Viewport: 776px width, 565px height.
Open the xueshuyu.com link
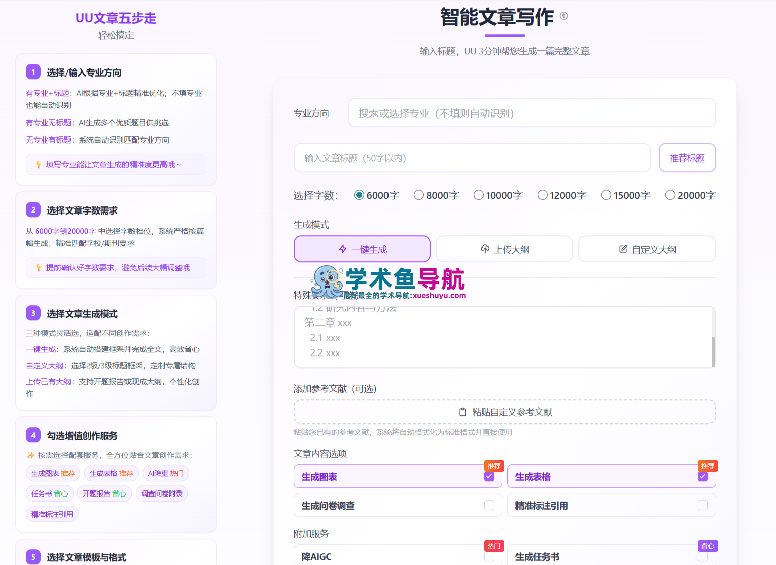[x=439, y=295]
